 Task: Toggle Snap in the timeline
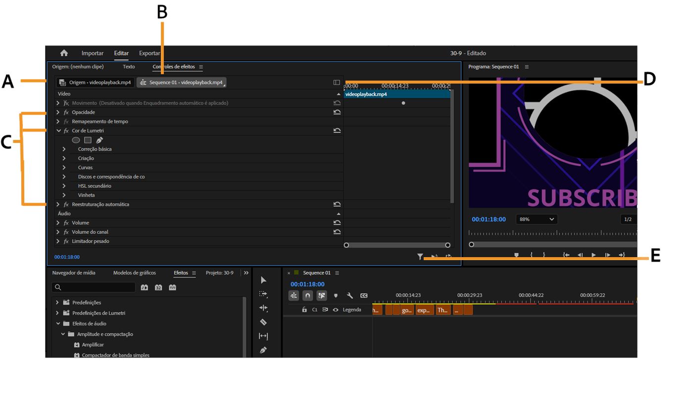(307, 296)
